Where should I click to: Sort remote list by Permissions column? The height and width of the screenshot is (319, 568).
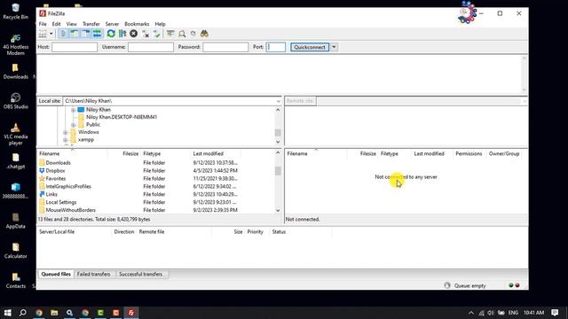click(x=469, y=153)
